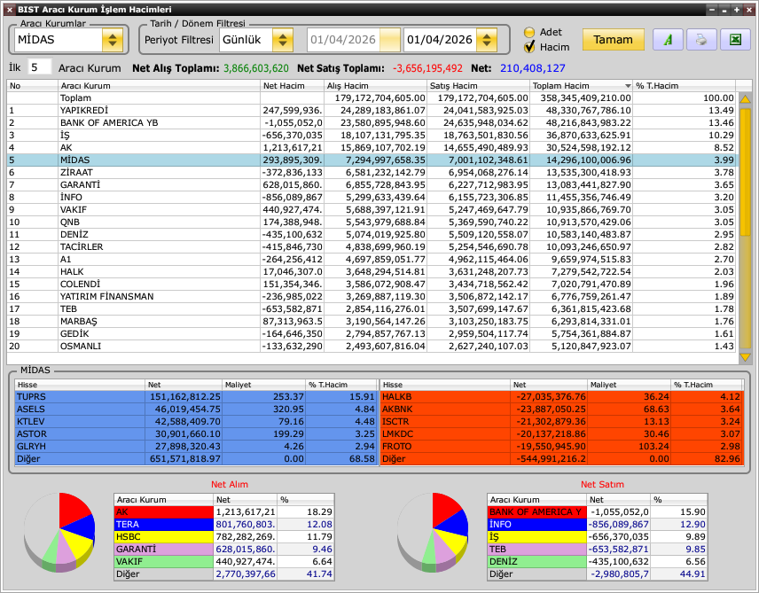Click GLRYH stock row
The height and width of the screenshot is (593, 759).
pyautogui.click(x=196, y=447)
